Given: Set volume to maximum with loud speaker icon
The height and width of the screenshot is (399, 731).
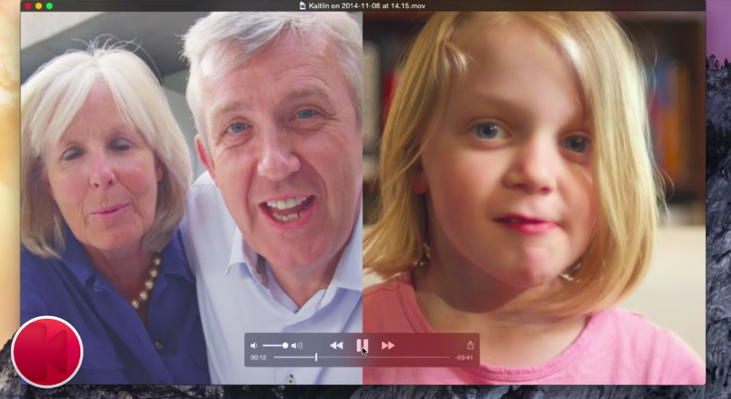Looking at the screenshot, I should click(x=297, y=345).
